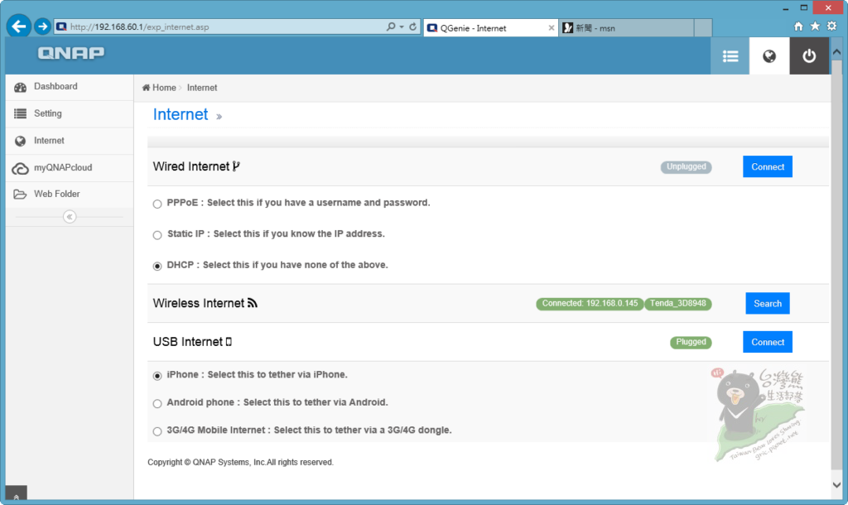The height and width of the screenshot is (505, 848).
Task: Open browser Tools gear icon
Action: point(831,26)
